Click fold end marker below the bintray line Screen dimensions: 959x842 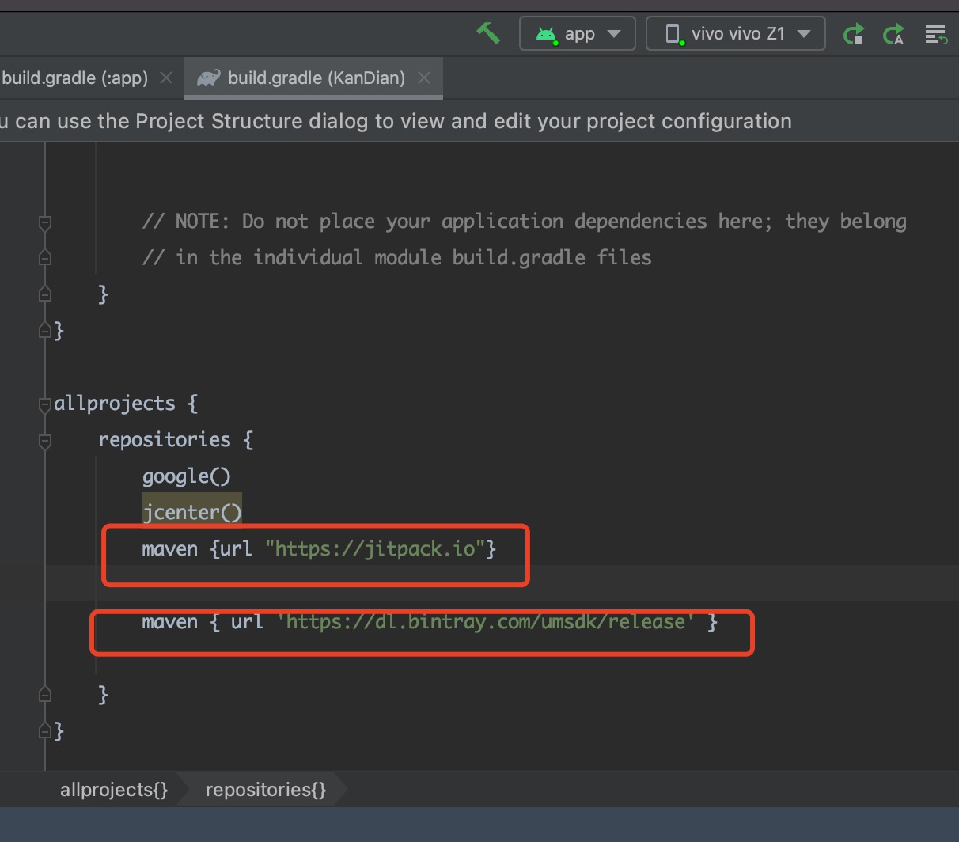(x=45, y=695)
